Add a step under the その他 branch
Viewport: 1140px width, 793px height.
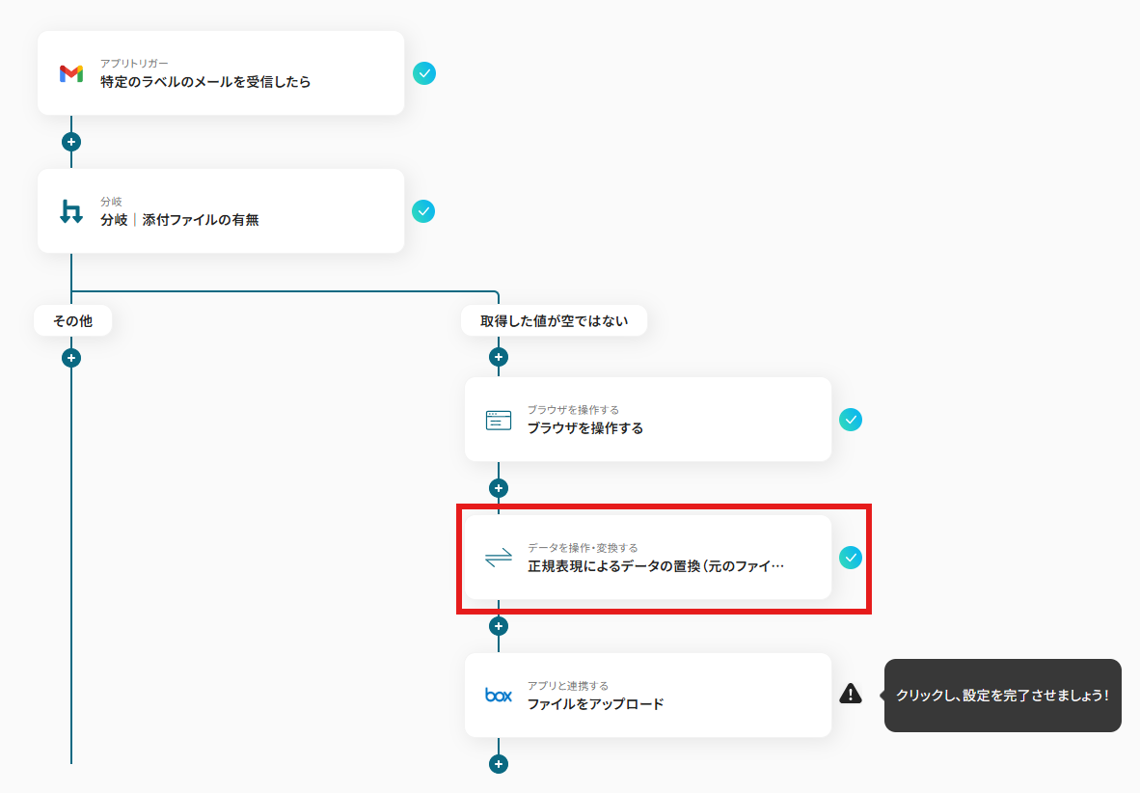71,358
